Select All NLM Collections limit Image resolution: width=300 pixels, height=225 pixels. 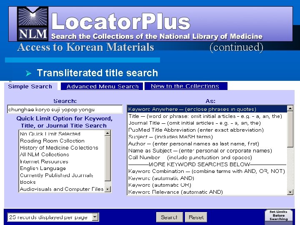click(x=62, y=155)
